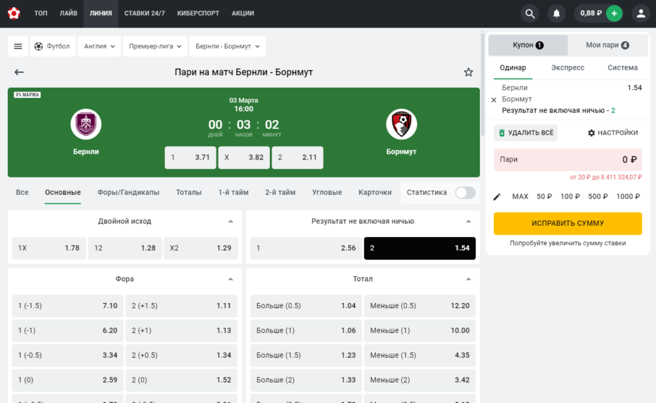
Task: Click the ИСПРАВИТЬ СУММУ button
Action: tap(568, 224)
